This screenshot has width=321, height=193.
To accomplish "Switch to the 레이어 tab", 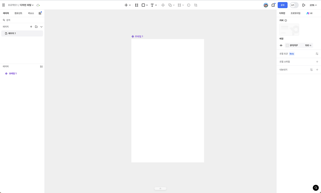I will (6, 13).
